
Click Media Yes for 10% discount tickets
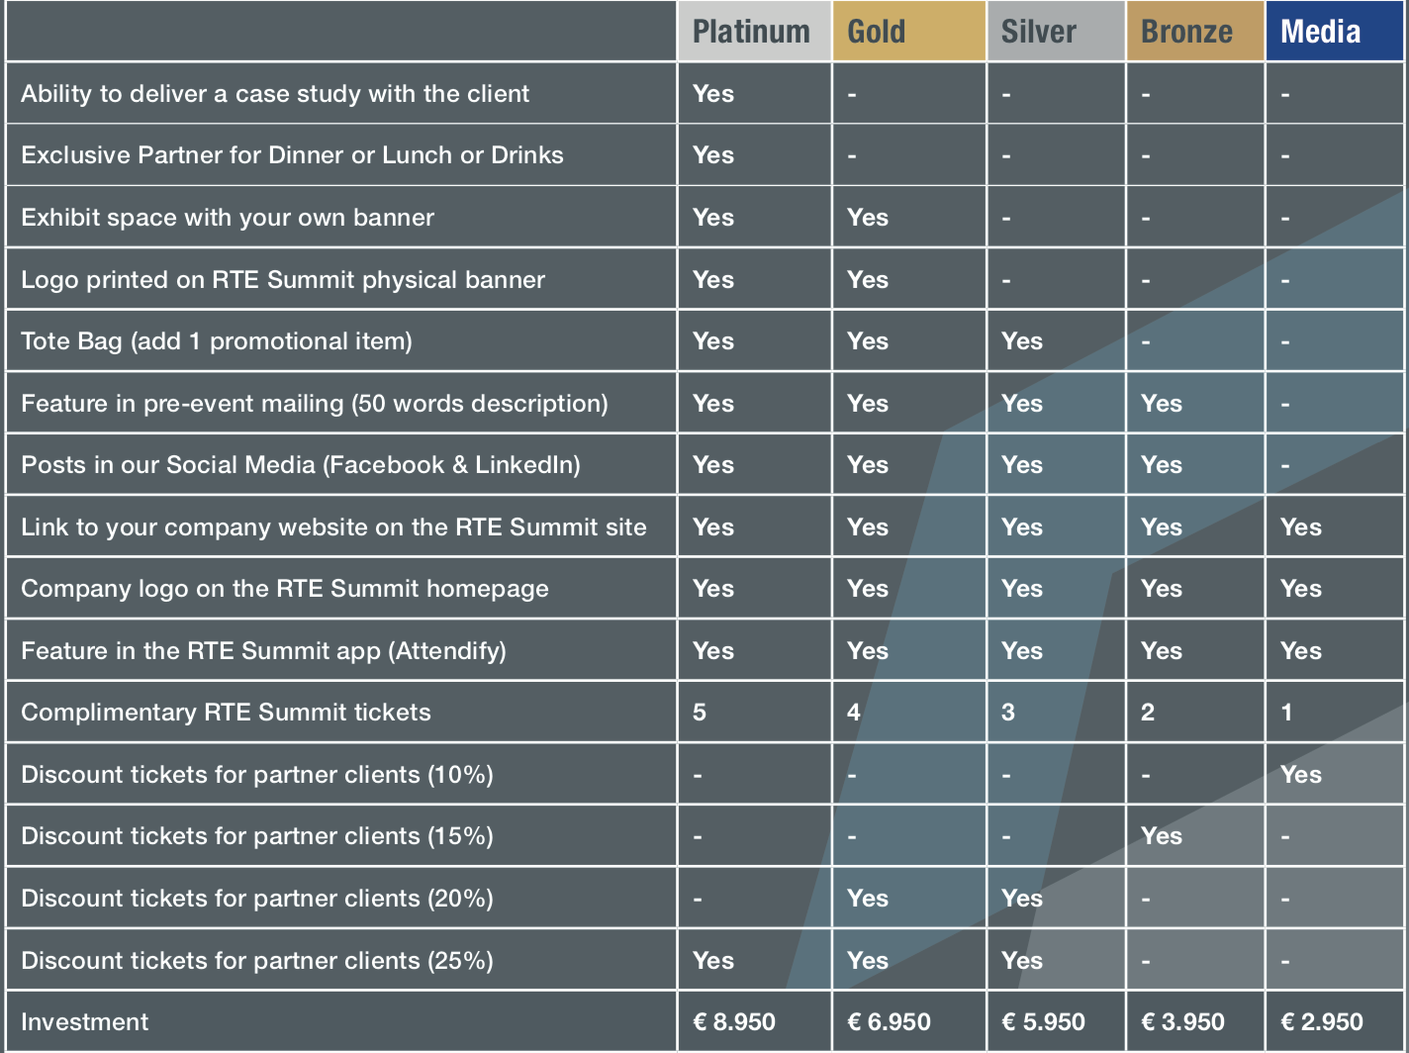click(x=1301, y=775)
